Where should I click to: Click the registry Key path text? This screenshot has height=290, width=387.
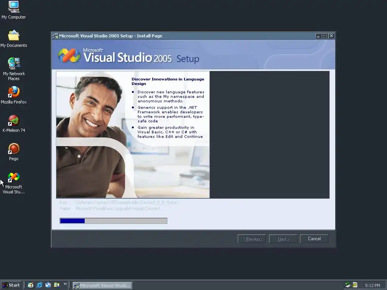(126, 202)
